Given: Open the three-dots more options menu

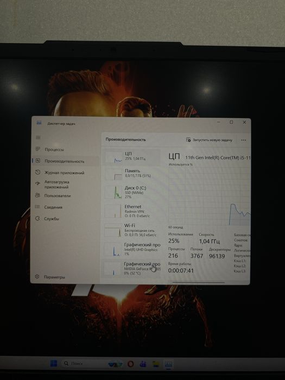Looking at the screenshot, I should pos(244,140).
